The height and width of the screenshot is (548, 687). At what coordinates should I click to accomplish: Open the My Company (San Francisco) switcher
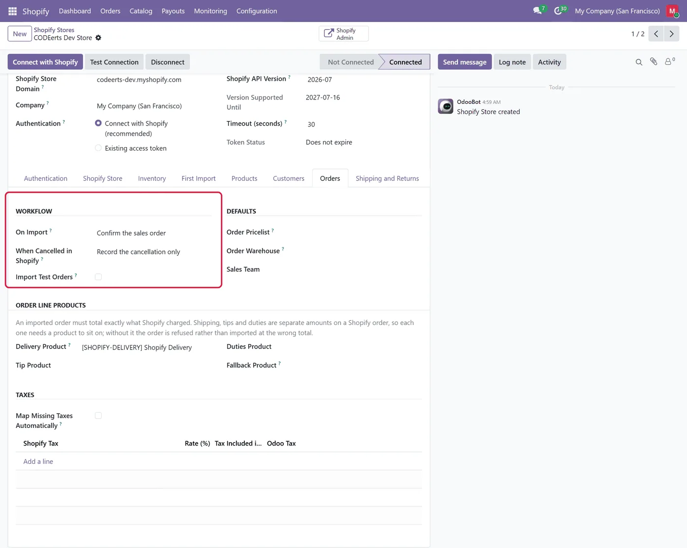617,11
